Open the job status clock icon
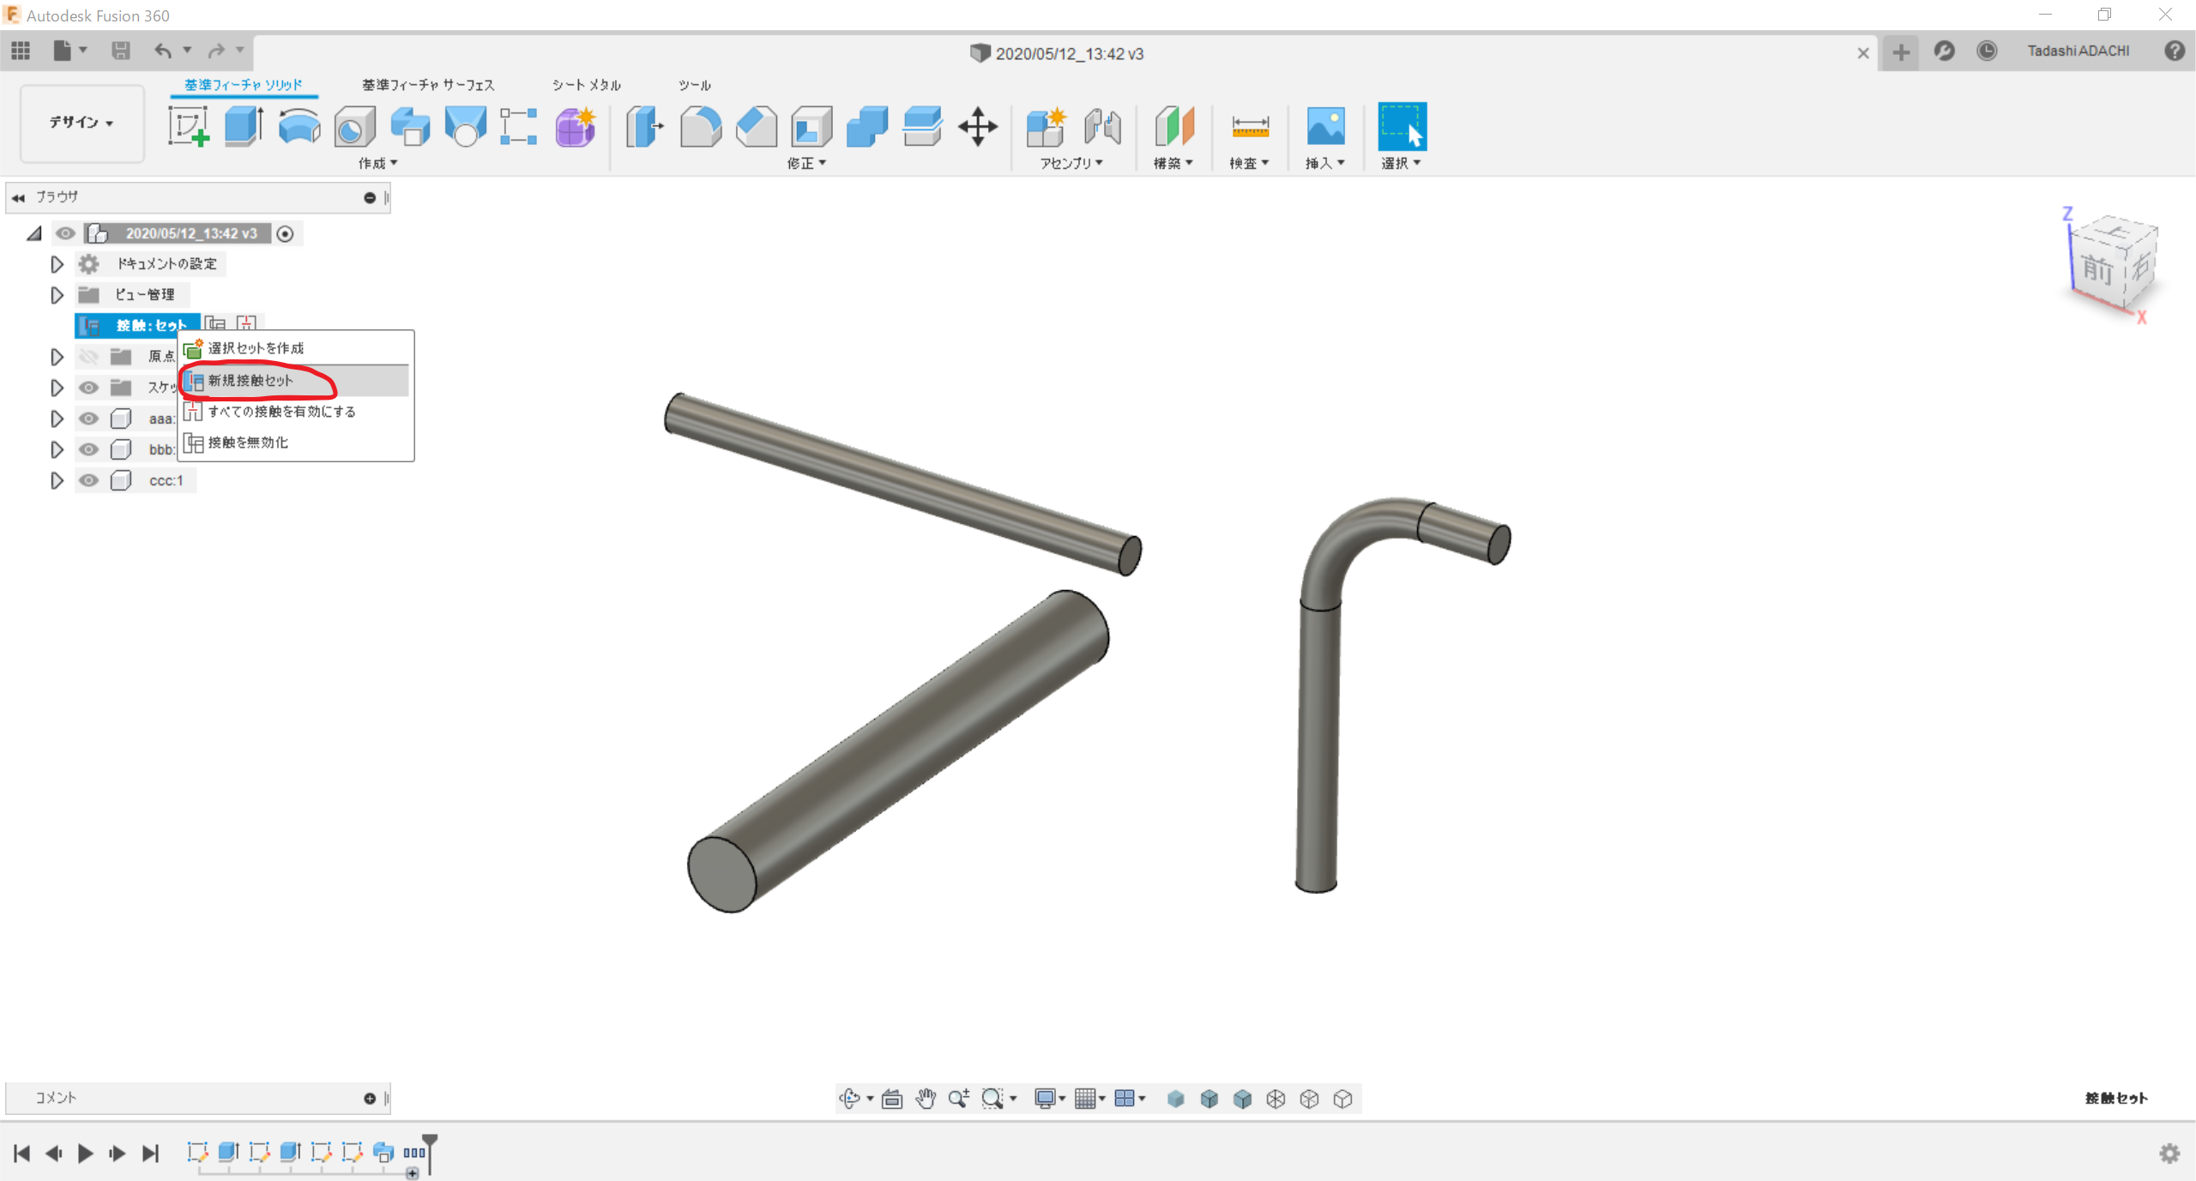 tap(1987, 51)
